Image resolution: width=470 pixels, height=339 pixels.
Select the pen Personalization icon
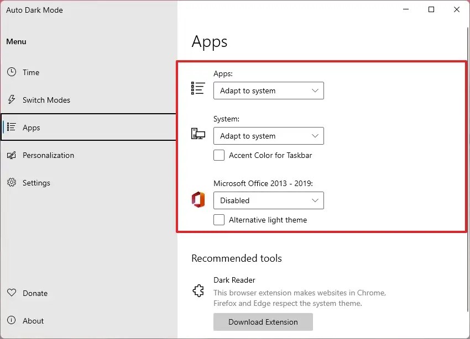(12, 155)
